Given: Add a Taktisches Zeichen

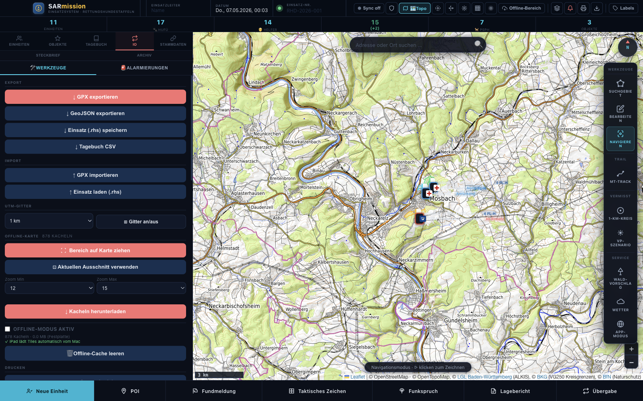Looking at the screenshot, I should (x=317, y=391).
